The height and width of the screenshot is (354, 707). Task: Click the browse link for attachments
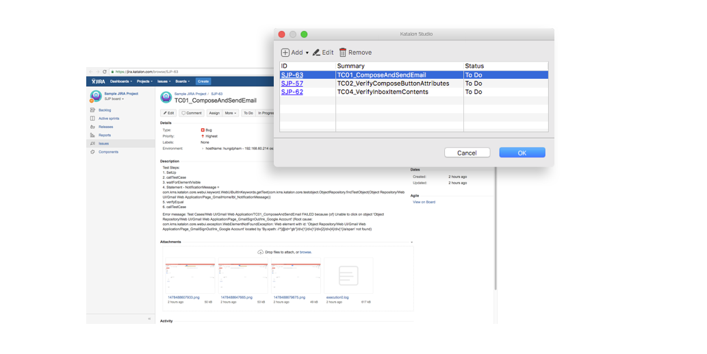[x=306, y=252]
